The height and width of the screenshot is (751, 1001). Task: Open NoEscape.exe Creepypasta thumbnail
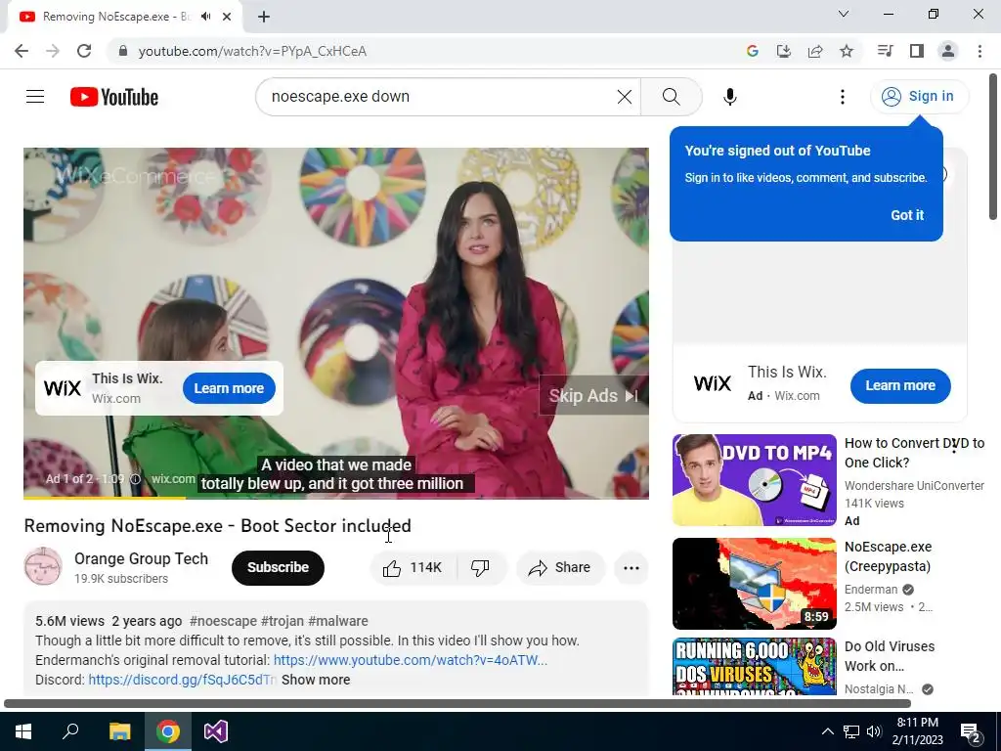(754, 584)
